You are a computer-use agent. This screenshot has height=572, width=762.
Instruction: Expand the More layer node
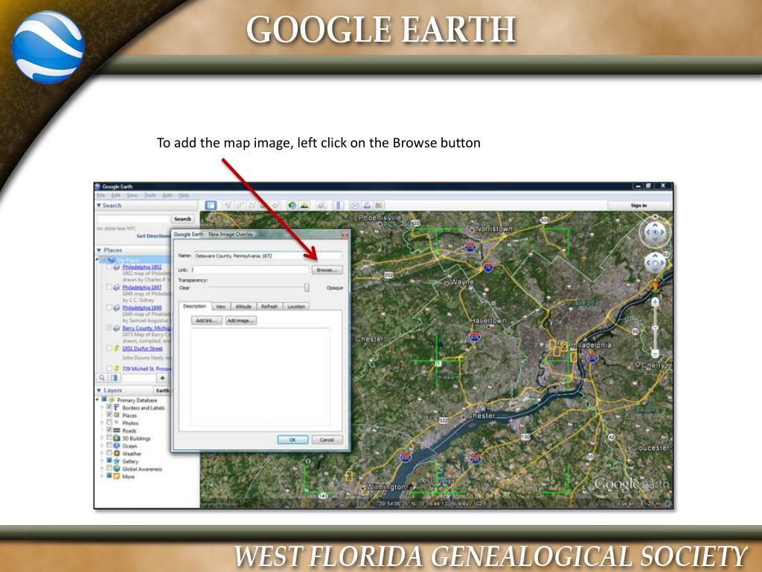(102, 476)
